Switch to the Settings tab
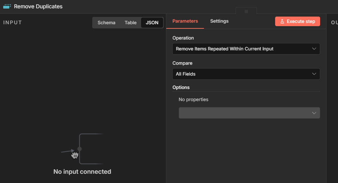The width and height of the screenshot is (338, 183). 219,21
